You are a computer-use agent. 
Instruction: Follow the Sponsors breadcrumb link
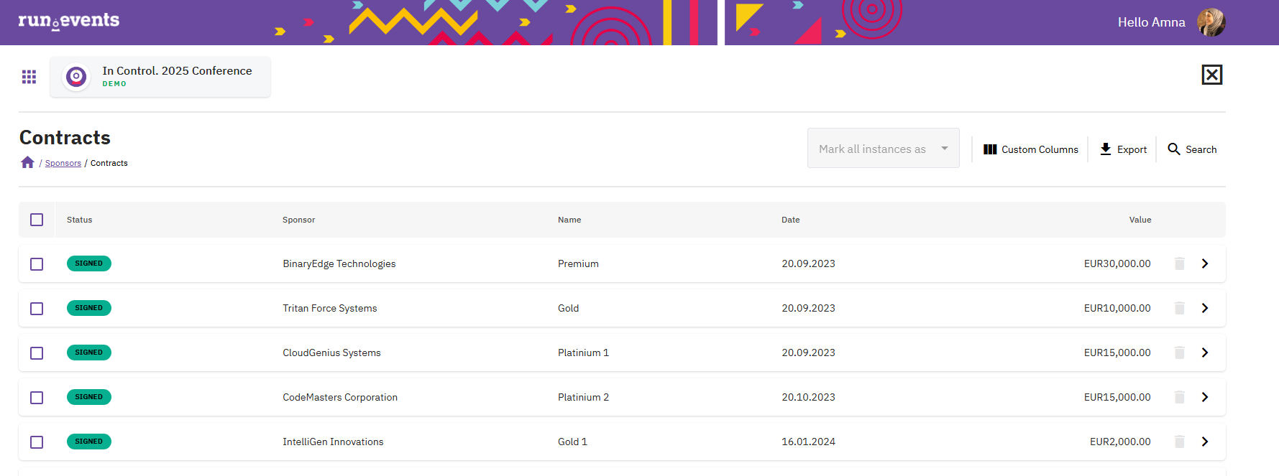click(63, 163)
